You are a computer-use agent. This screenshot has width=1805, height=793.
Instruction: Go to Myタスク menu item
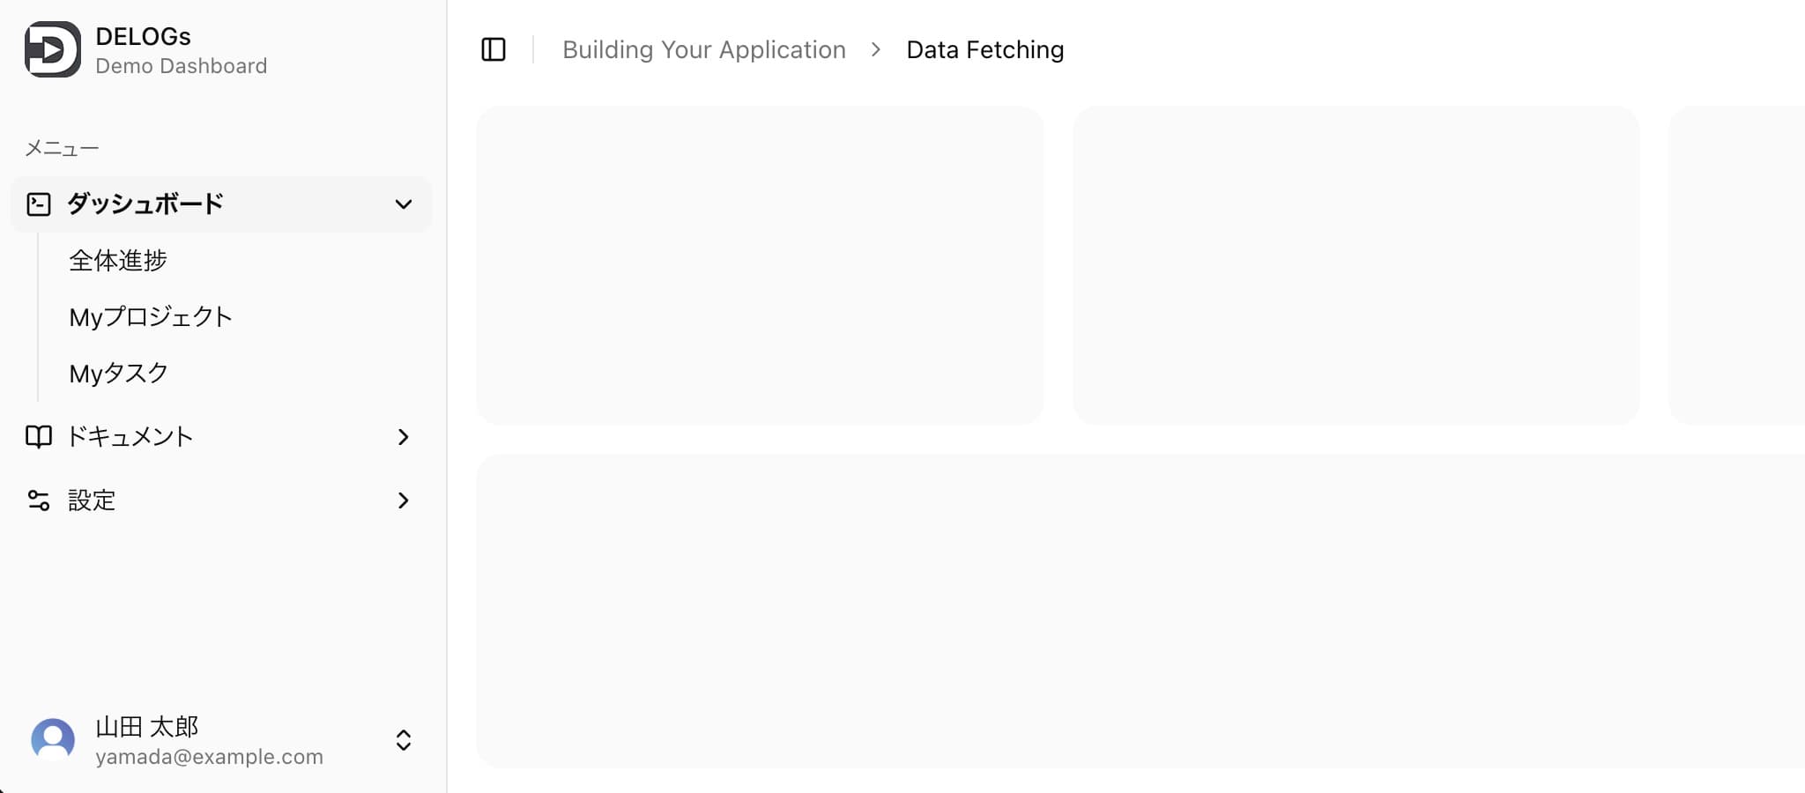tap(119, 374)
